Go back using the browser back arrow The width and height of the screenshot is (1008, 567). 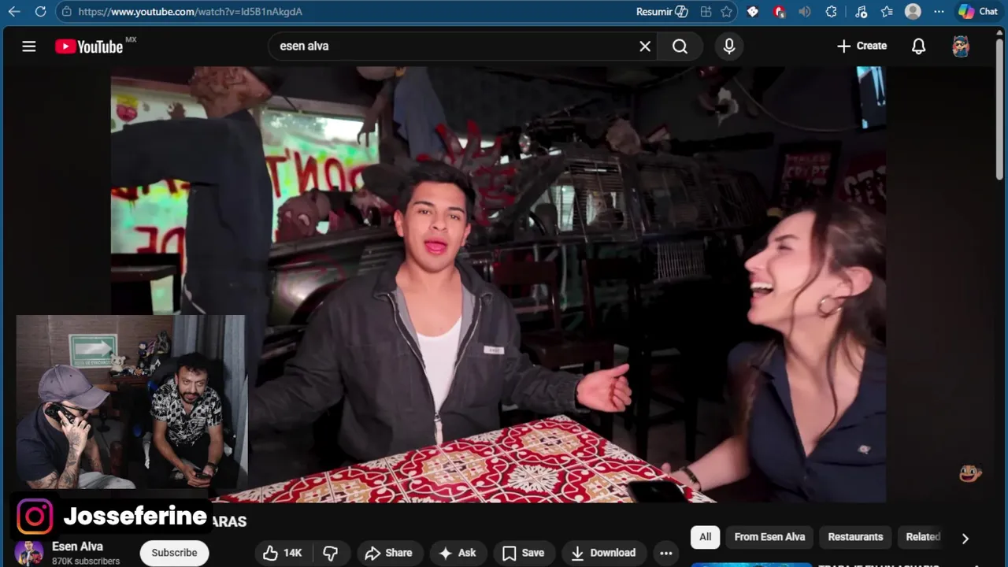click(13, 12)
